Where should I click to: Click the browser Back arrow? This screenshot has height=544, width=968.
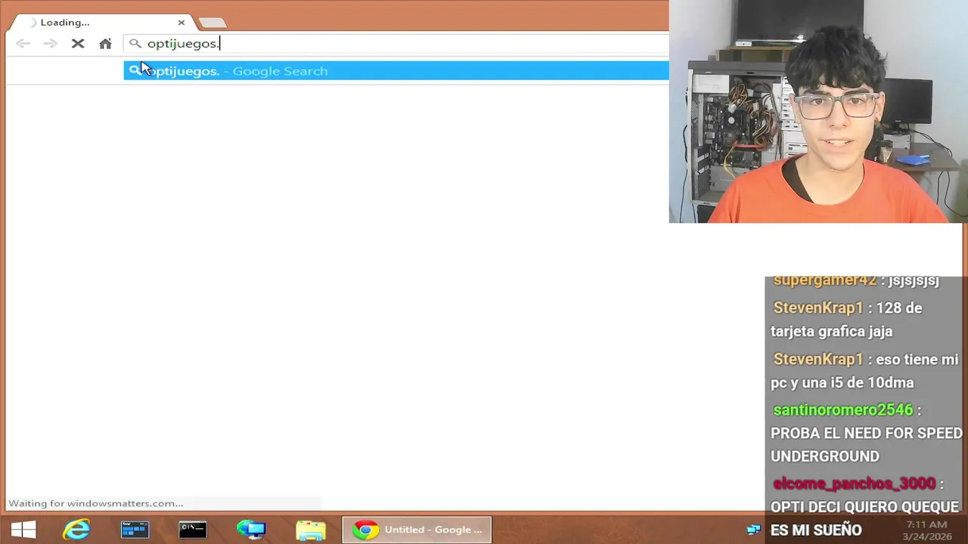pyautogui.click(x=23, y=44)
